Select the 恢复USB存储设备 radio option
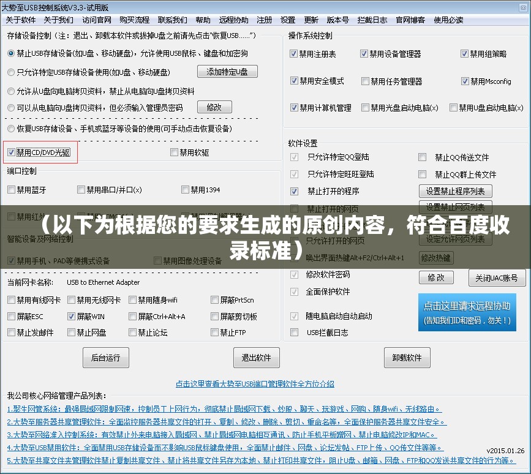The image size is (531, 474). (x=10, y=129)
